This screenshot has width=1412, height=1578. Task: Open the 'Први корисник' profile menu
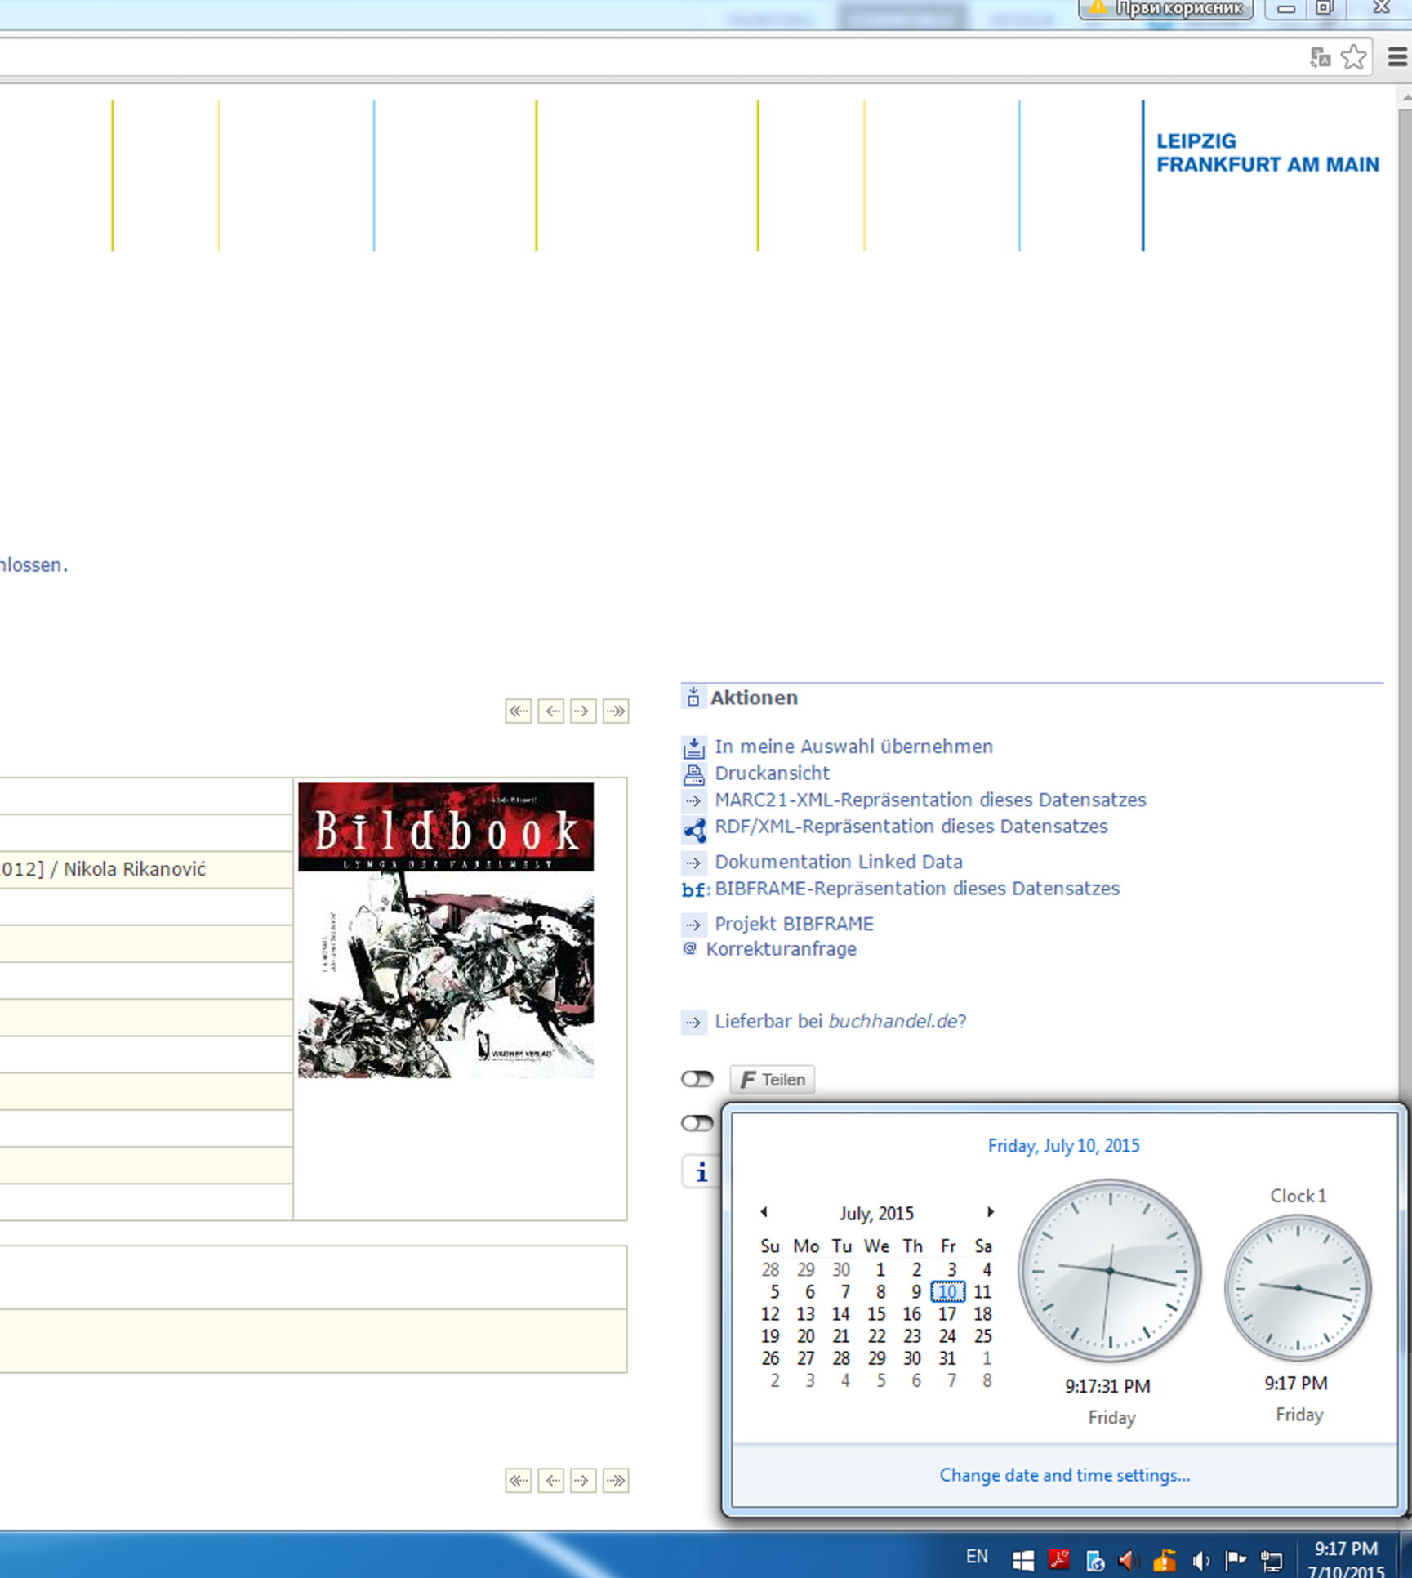click(1166, 9)
